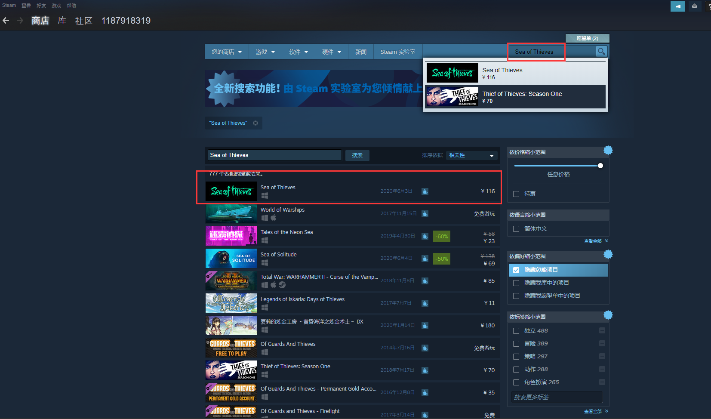Screen dimensions: 711x419
Task: Tick the 动作 tag checkbox
Action: (516, 370)
